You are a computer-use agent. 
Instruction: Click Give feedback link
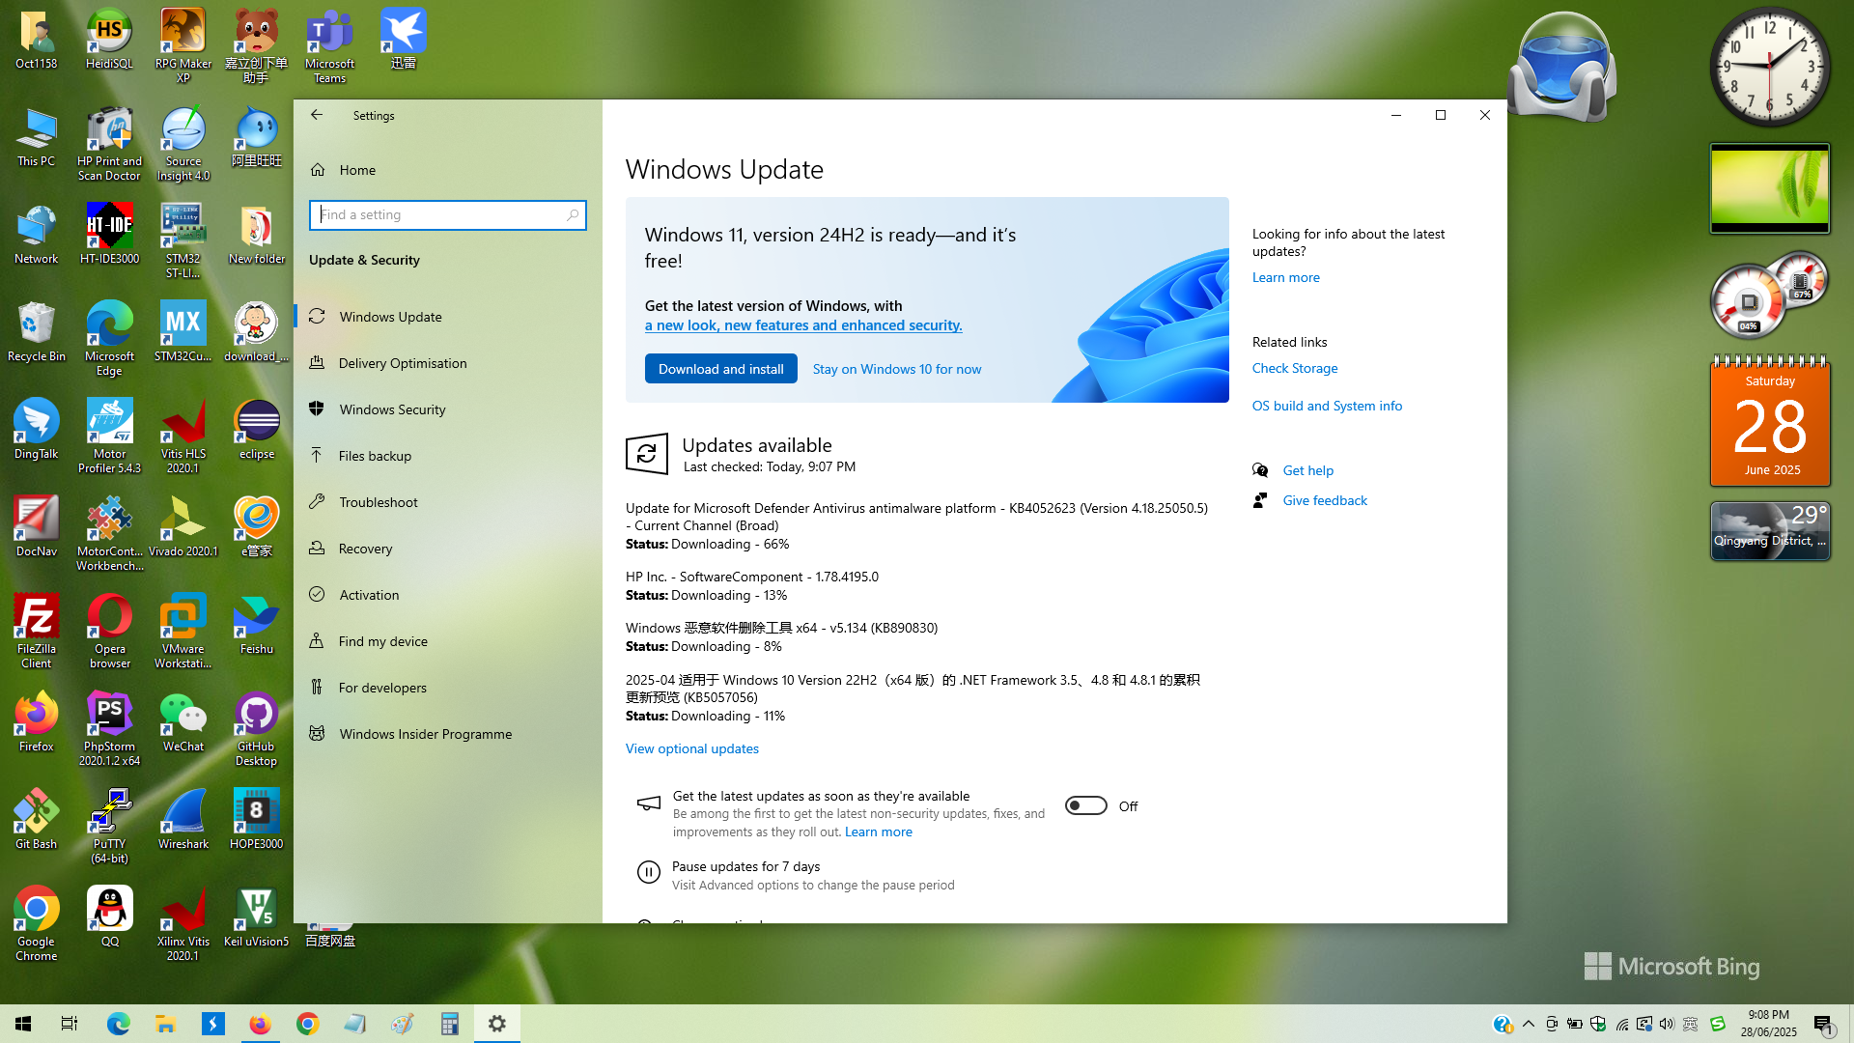pos(1325,500)
